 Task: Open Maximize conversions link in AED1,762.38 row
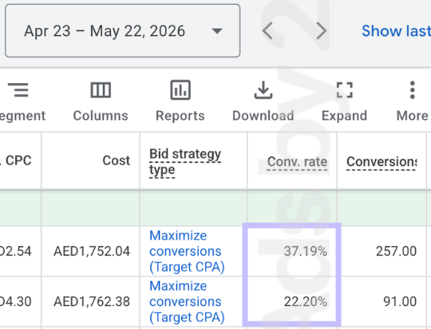point(187,302)
